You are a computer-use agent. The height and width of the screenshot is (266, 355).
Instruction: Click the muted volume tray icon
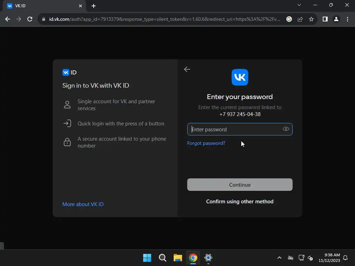pos(310,258)
